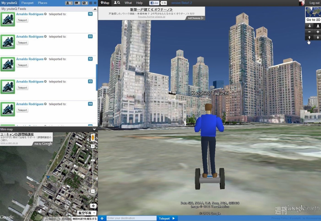Select the Street View pegman in mini-map
This screenshot has width=321, height=221.
[x=93, y=137]
